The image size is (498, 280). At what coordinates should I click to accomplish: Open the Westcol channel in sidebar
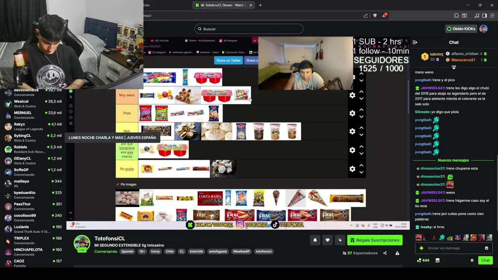coord(33,103)
